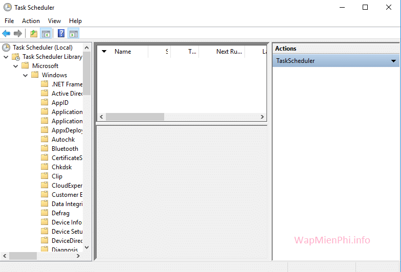Open the column sort dropdown arrow beside Name
Screen dimensions: 401x272
pyautogui.click(x=104, y=51)
